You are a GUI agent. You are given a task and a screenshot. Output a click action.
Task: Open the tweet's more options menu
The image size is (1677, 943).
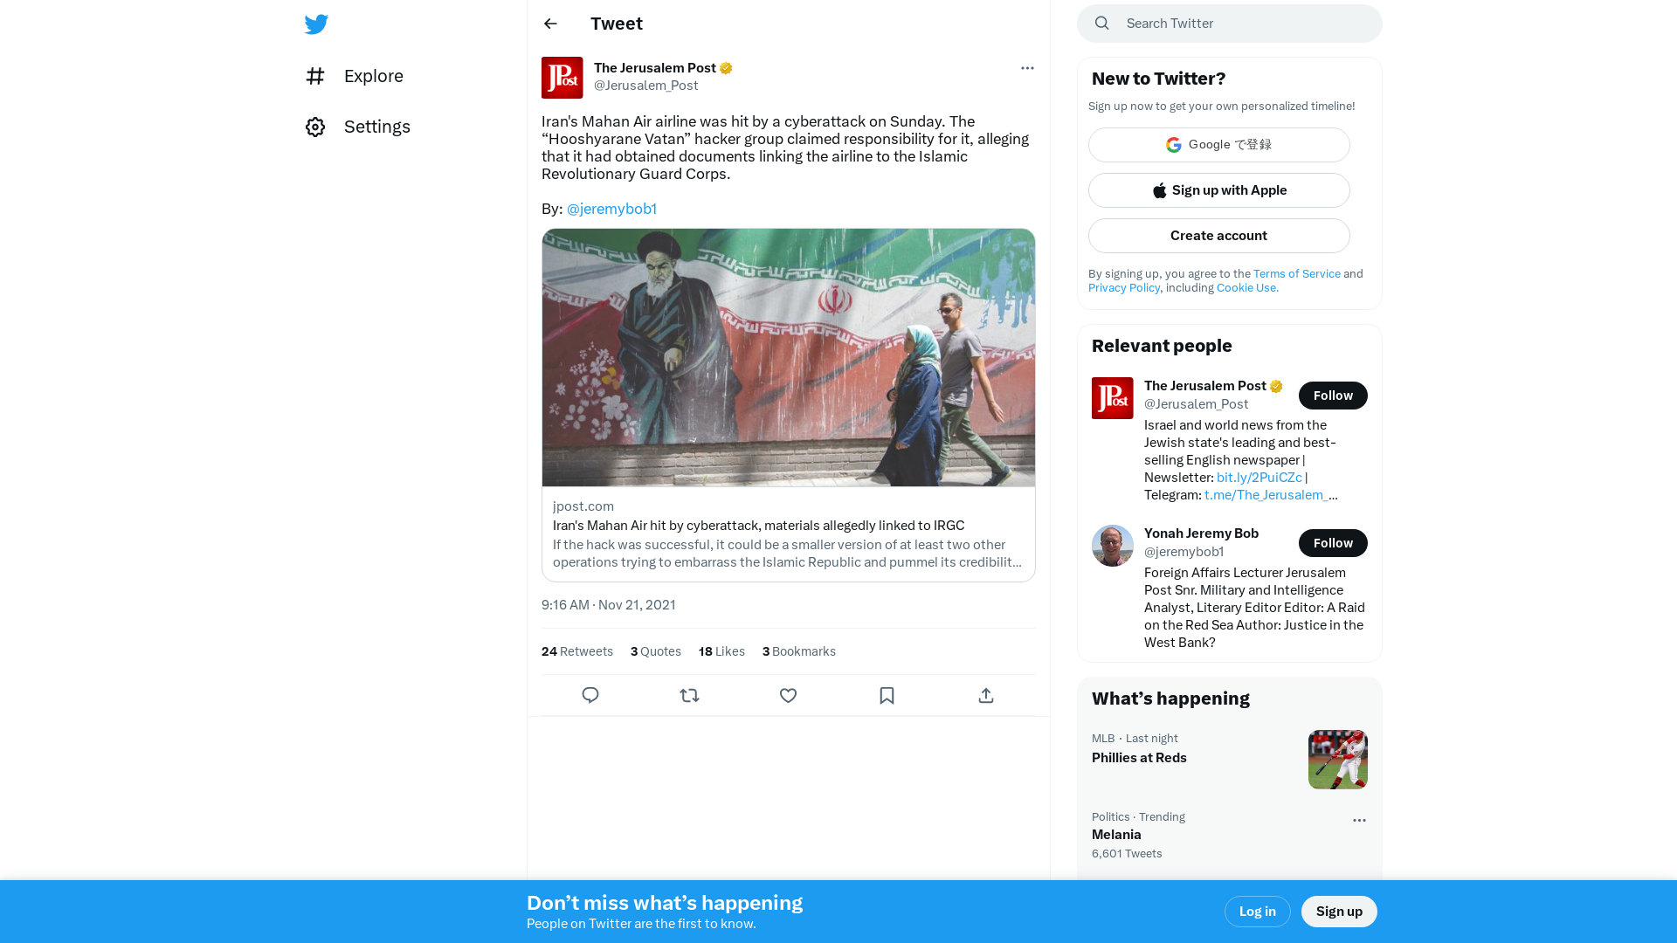(x=1027, y=68)
